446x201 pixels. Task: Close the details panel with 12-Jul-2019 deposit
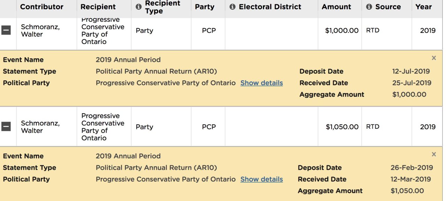point(434,58)
